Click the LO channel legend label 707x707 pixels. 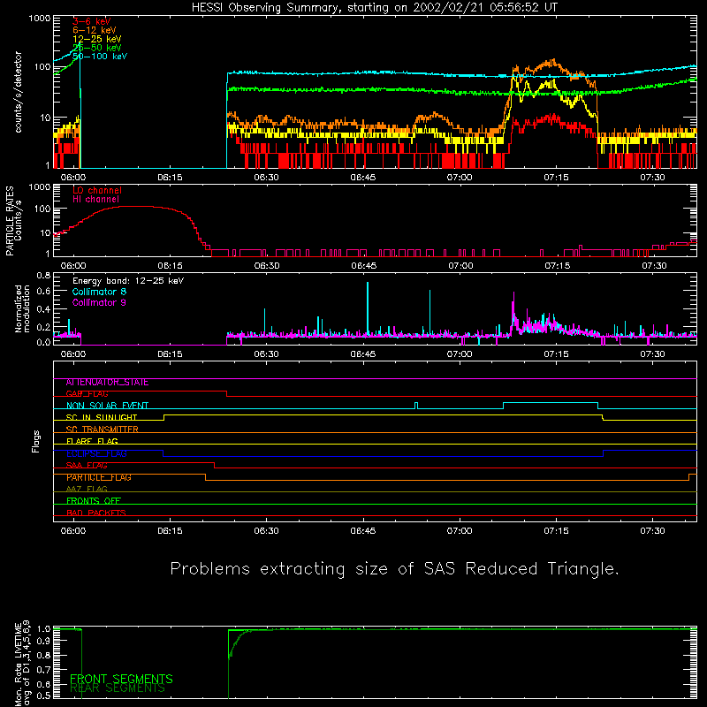coord(97,190)
